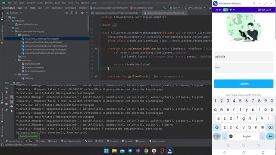Image resolution: width=276 pixels, height=155 pixels.
Task: Open the Profiler tool window
Action: pos(40,141)
